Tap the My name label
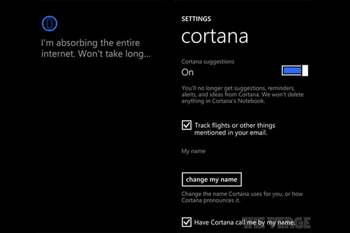The height and width of the screenshot is (233, 350). pyautogui.click(x=193, y=151)
